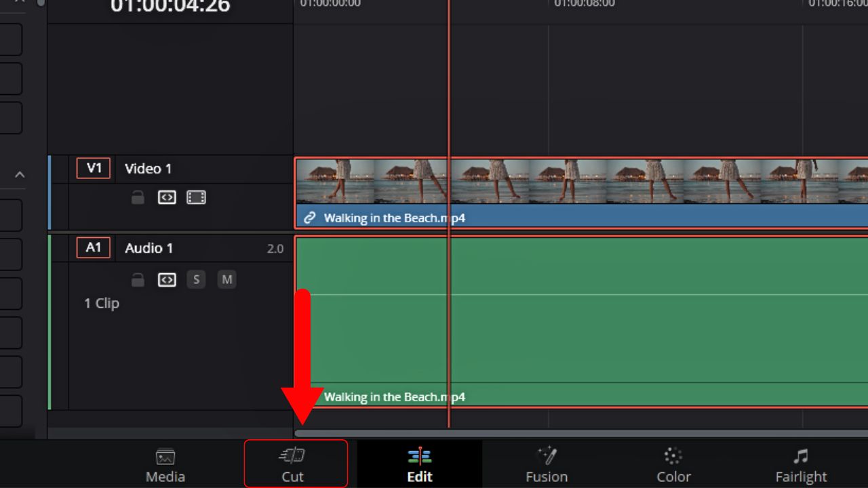Image resolution: width=868 pixels, height=488 pixels.
Task: Lock the Audio 1 track
Action: [x=138, y=280]
